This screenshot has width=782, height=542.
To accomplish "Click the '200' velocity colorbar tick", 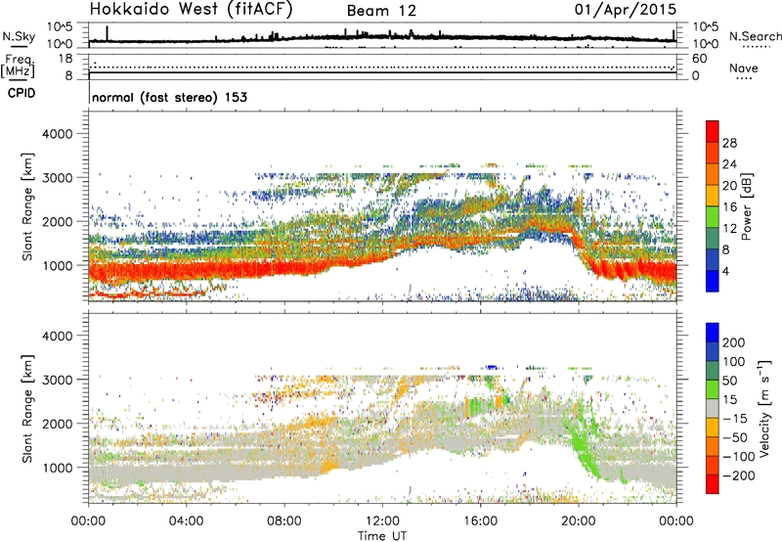I will [x=734, y=342].
